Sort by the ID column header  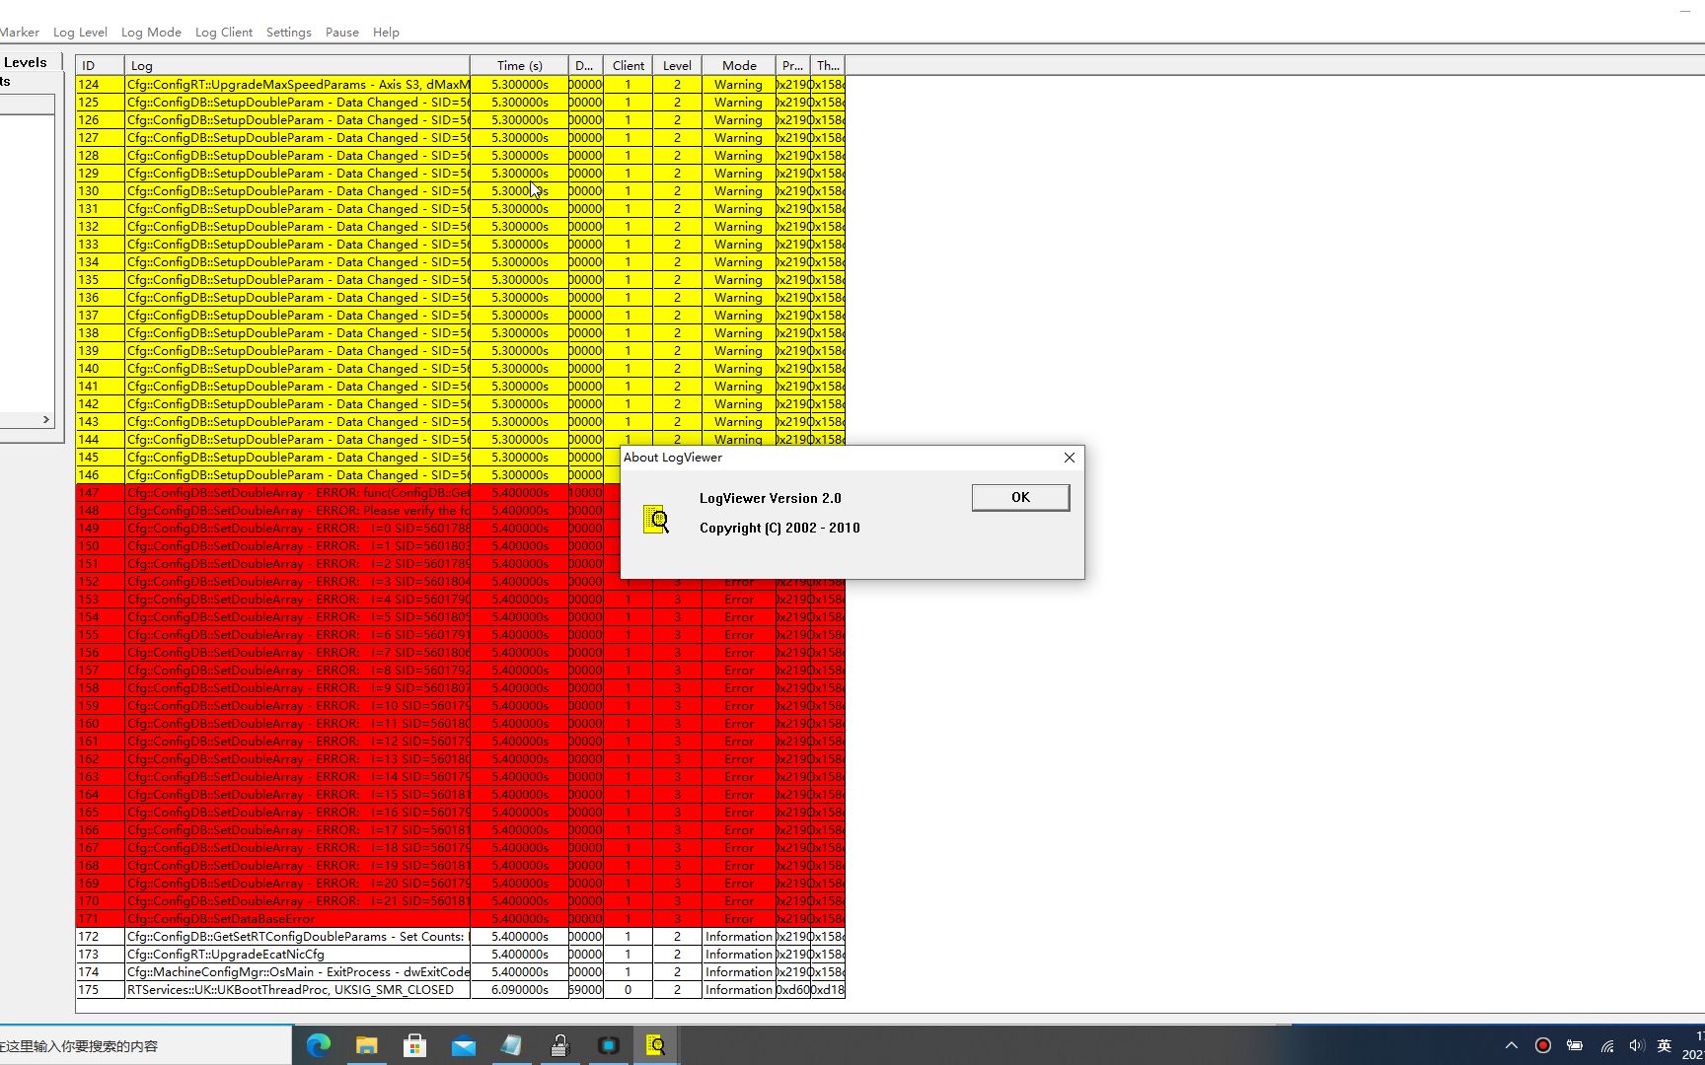point(100,65)
